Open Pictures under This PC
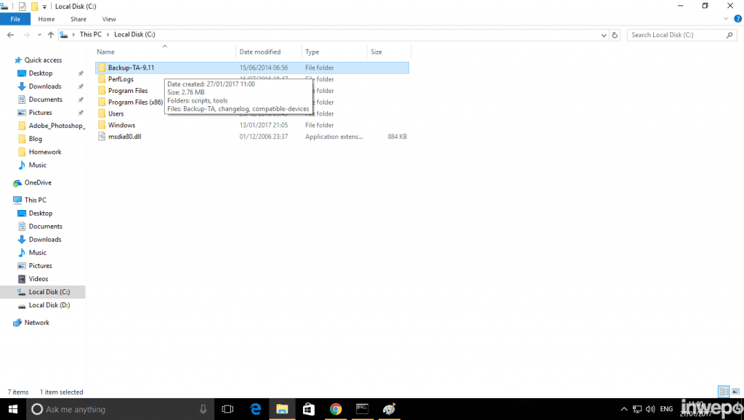Image resolution: width=744 pixels, height=420 pixels. pyautogui.click(x=40, y=266)
